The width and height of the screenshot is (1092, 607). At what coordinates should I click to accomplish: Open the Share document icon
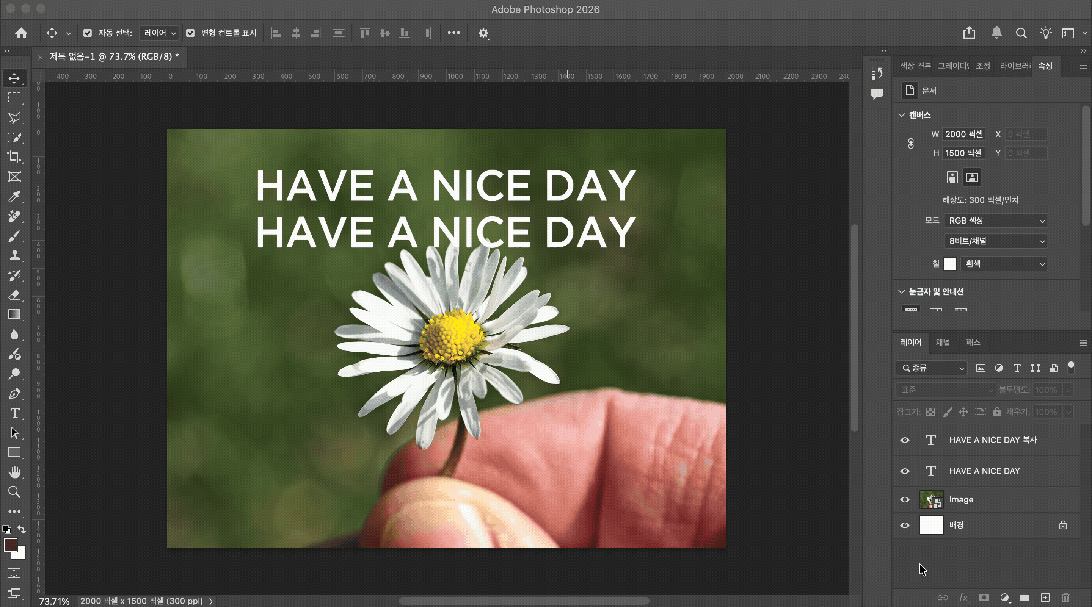[969, 33]
